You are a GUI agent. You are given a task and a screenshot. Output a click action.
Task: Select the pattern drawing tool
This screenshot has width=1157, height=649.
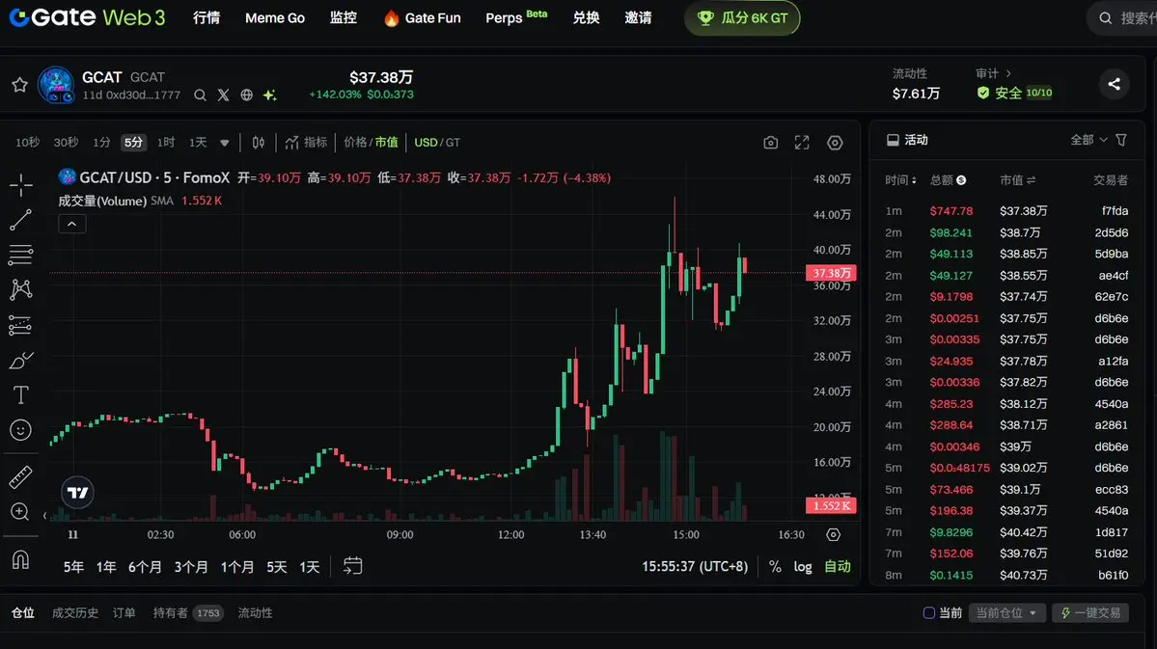[x=20, y=289]
